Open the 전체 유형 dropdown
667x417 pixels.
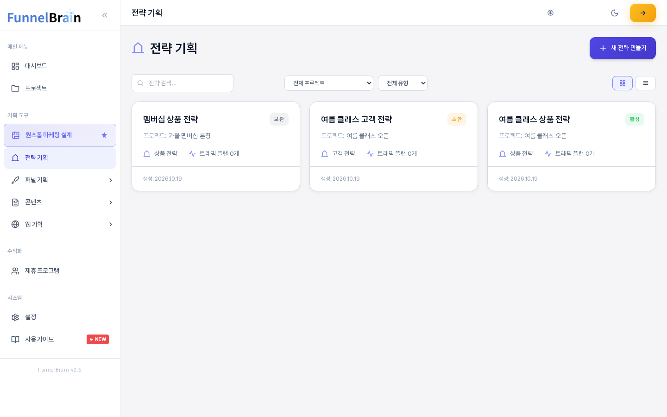[403, 83]
